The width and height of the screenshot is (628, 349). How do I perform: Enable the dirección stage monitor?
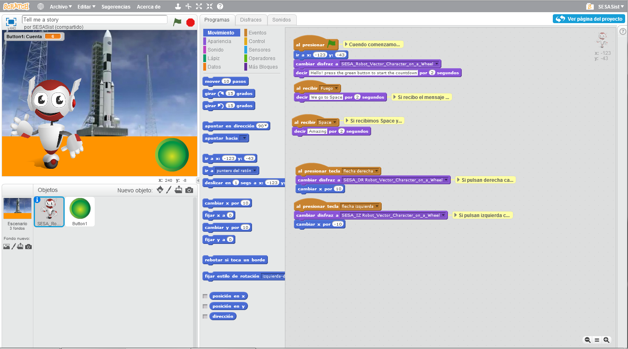click(205, 316)
